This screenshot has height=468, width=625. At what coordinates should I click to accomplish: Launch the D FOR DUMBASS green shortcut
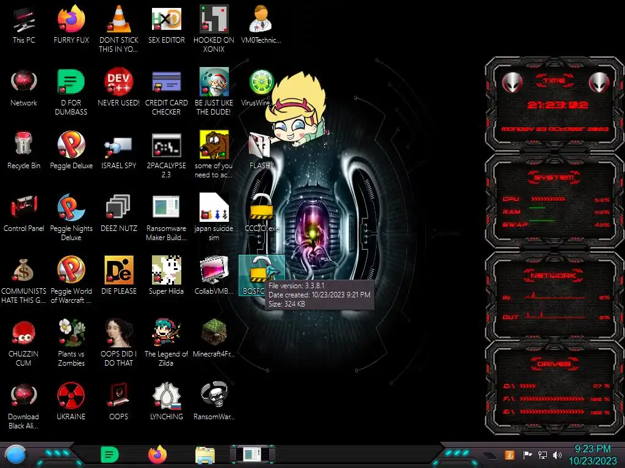pyautogui.click(x=71, y=91)
